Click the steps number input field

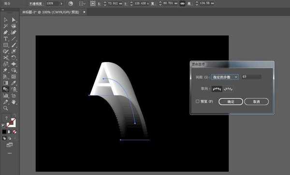[x=251, y=77]
